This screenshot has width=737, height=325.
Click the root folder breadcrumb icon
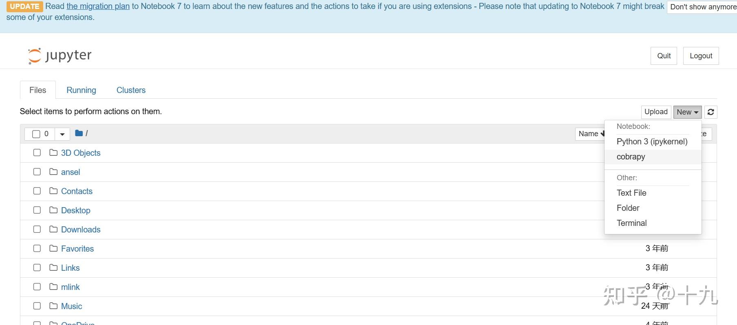tap(79, 133)
